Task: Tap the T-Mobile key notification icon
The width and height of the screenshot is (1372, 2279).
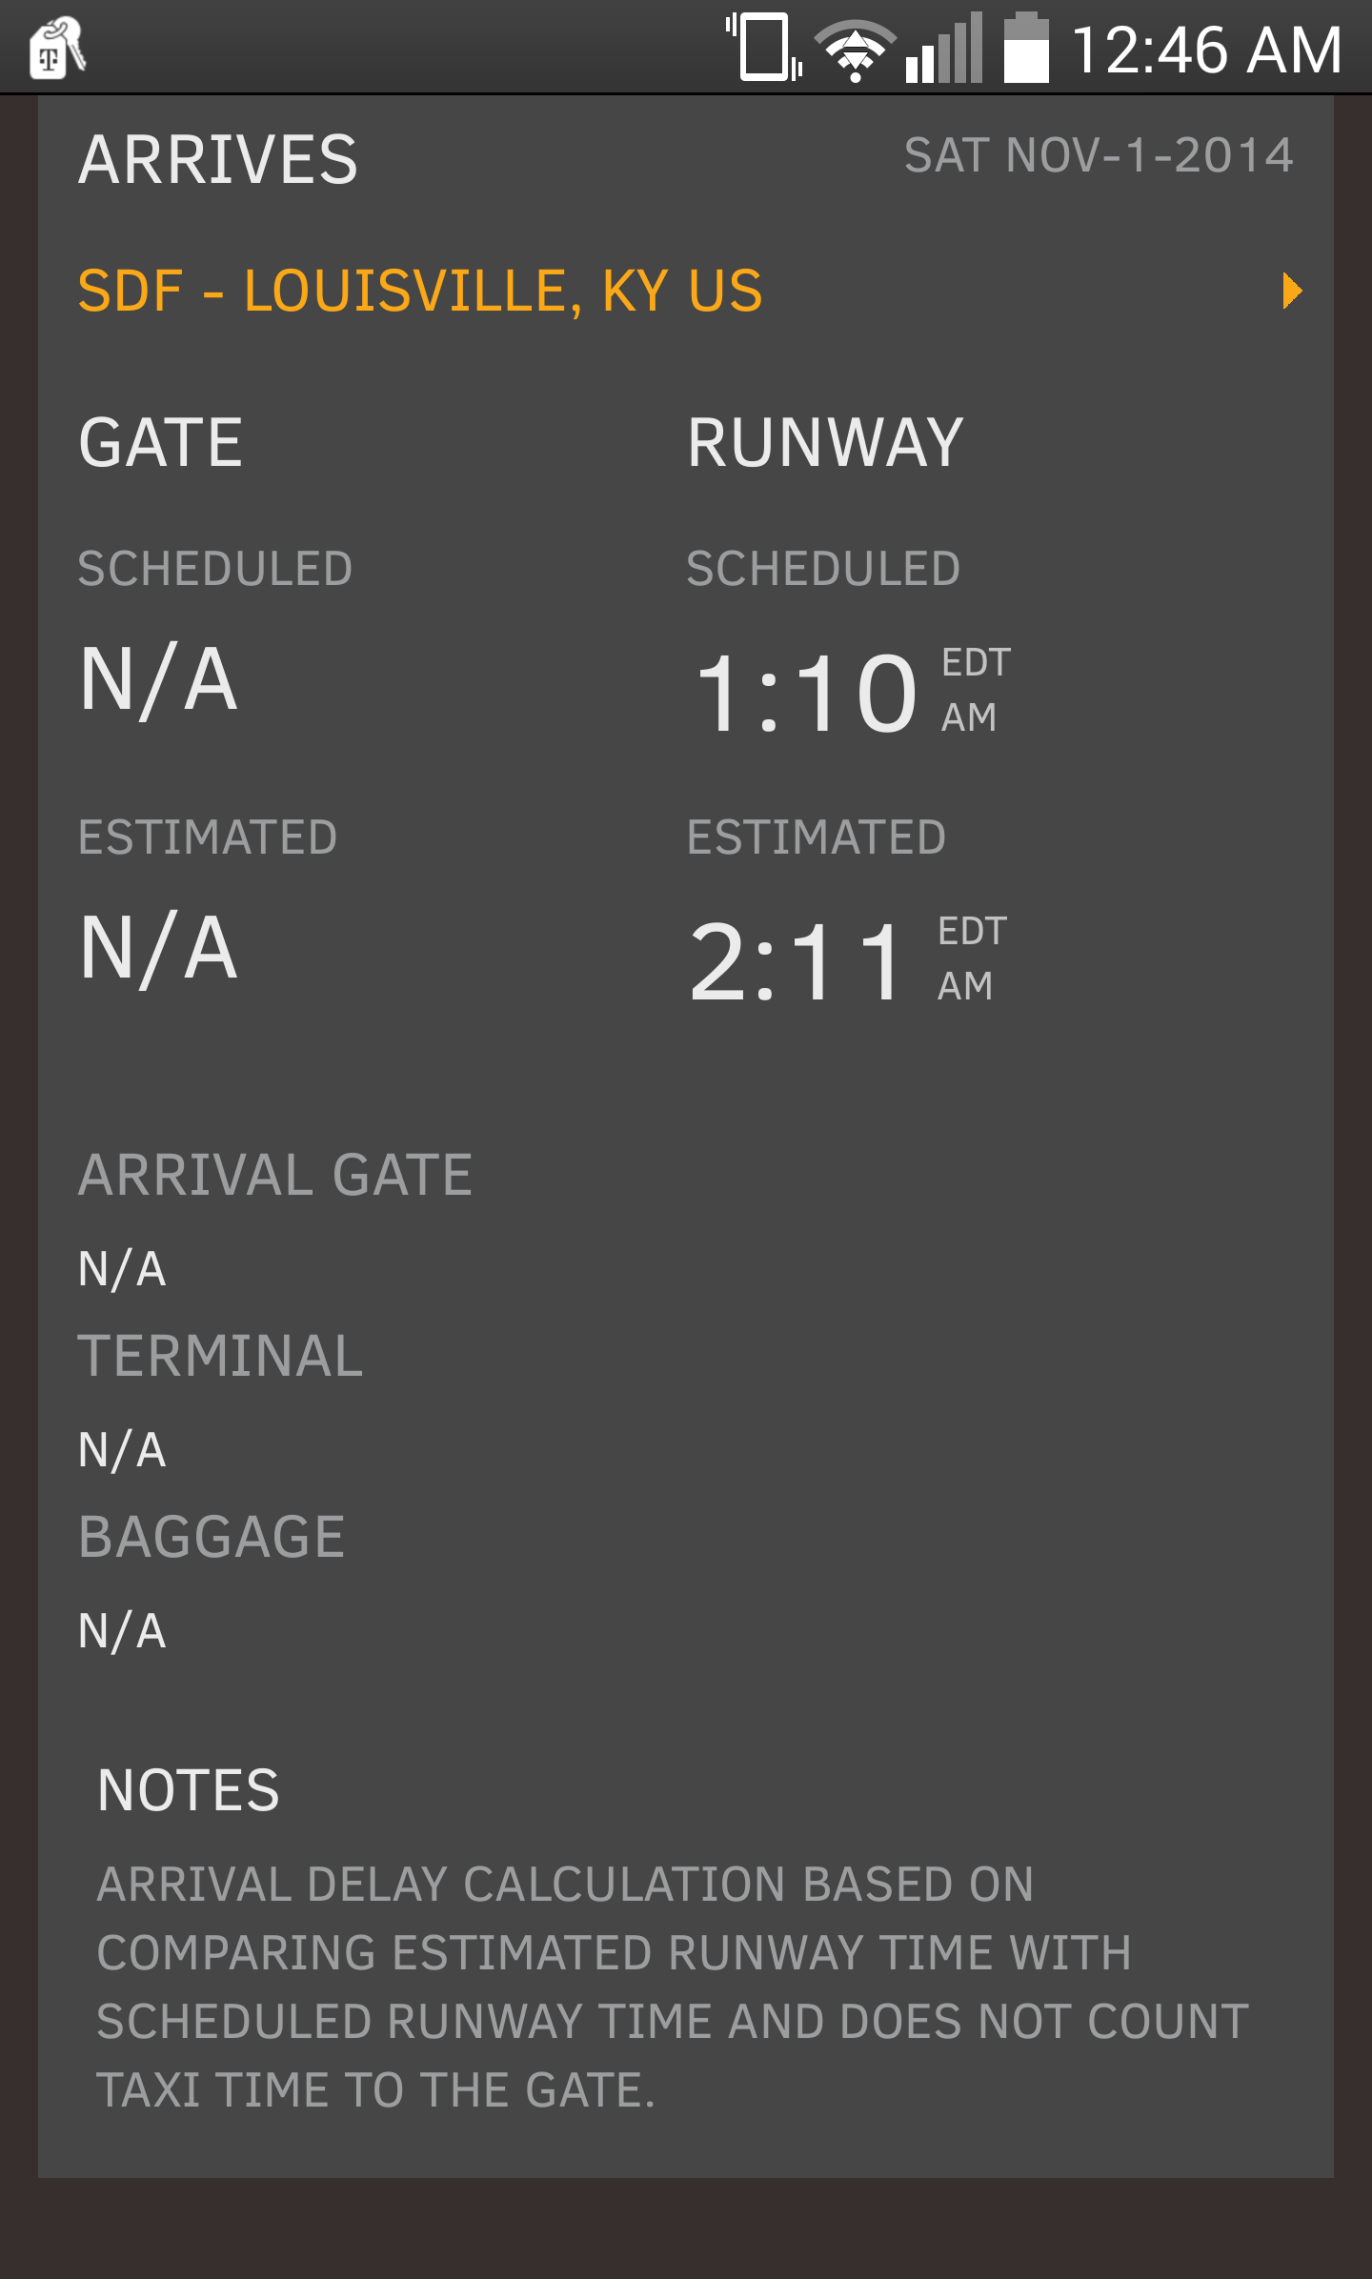Action: tap(57, 48)
